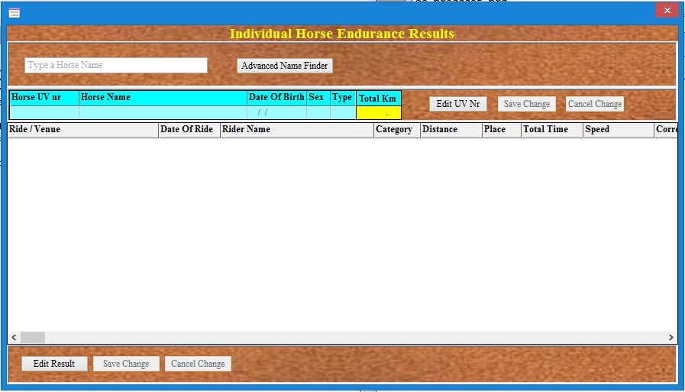685x392 pixels.
Task: Click Cancel Change beside the horse details
Action: tap(594, 104)
